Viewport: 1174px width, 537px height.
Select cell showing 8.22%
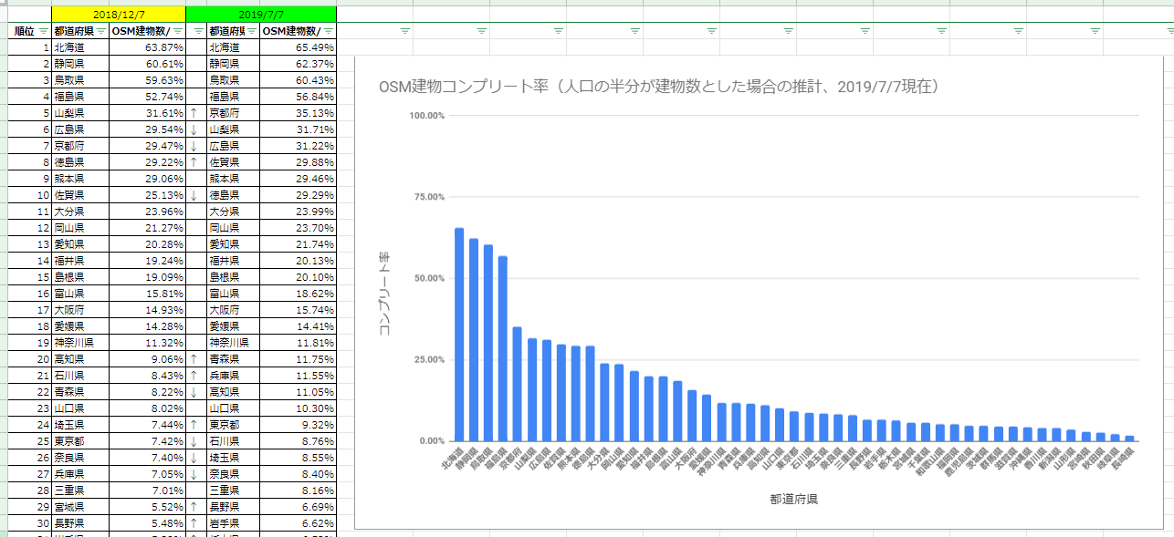coord(146,392)
